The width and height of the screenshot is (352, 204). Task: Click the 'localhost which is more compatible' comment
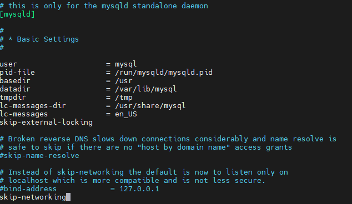point(133,181)
